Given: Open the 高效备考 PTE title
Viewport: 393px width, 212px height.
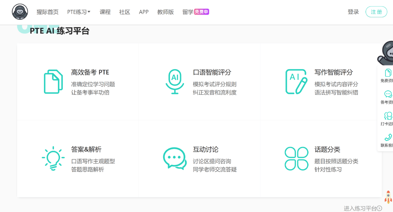Looking at the screenshot, I should click(x=90, y=72).
